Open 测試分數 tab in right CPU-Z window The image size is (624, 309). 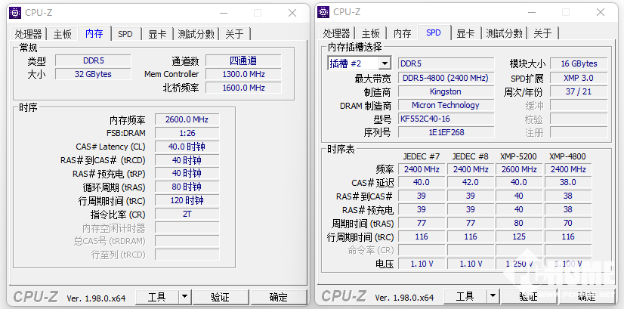pos(504,34)
